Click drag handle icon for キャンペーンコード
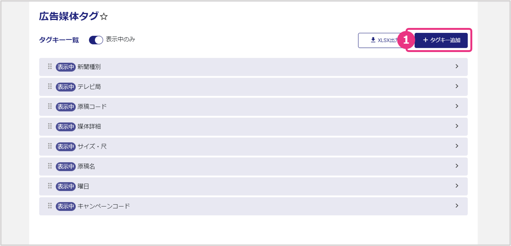Image resolution: width=511 pixels, height=246 pixels. [50, 206]
